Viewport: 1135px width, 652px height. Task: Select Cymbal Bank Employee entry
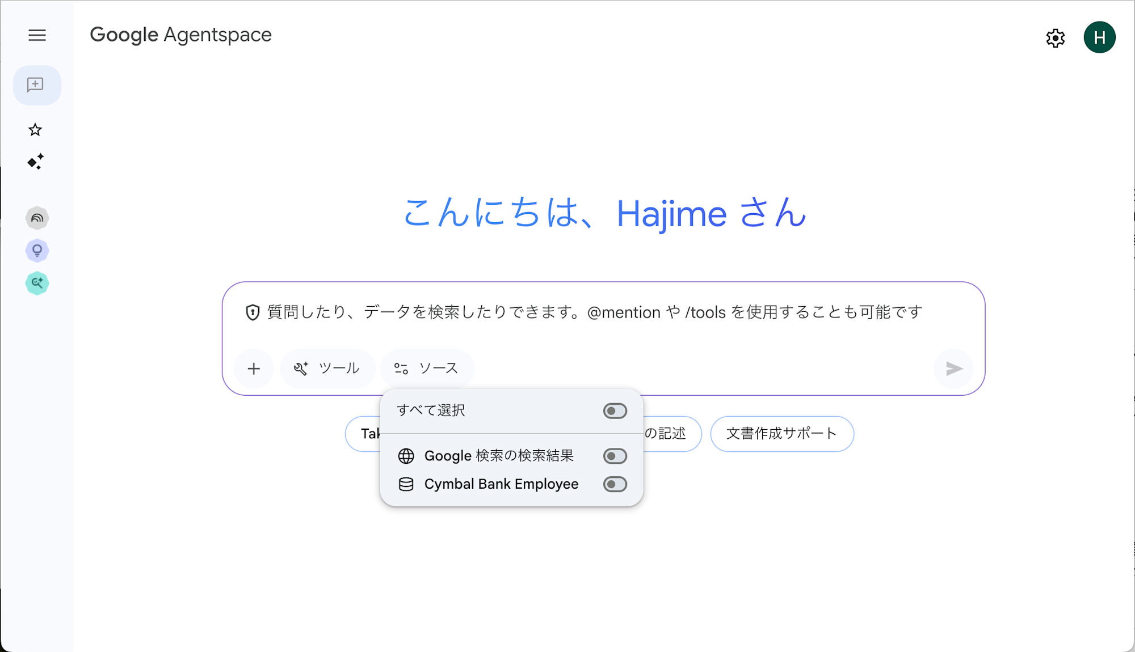tap(501, 484)
